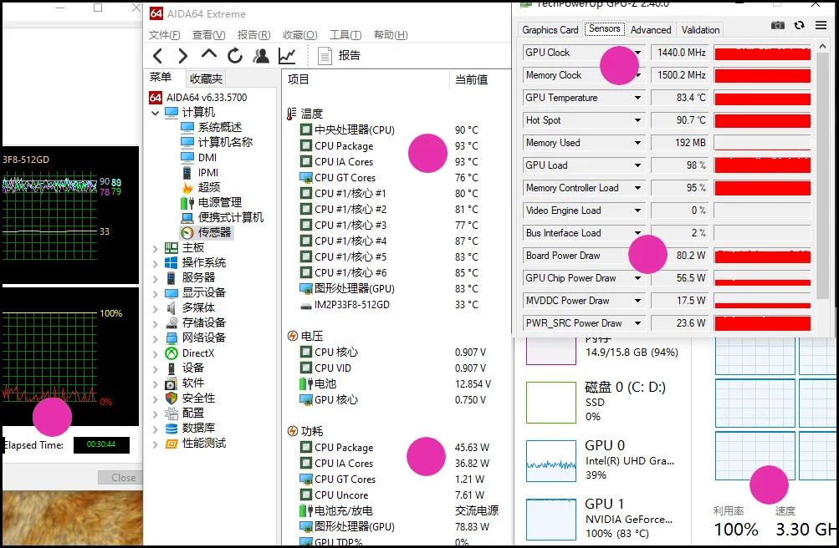The image size is (839, 548).
Task: Click the back navigation arrow in AIDA64 toolbar
Action: point(157,55)
